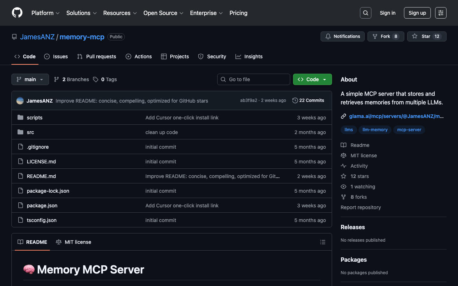Select the llm-memory topic tag
458x286 pixels.
375,130
